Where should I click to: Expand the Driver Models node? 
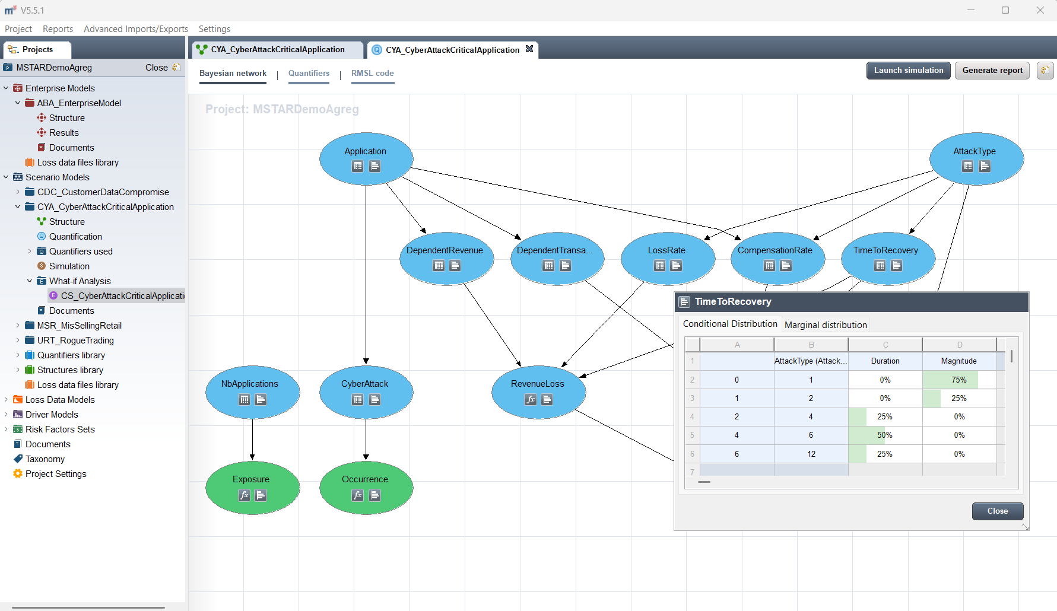6,415
